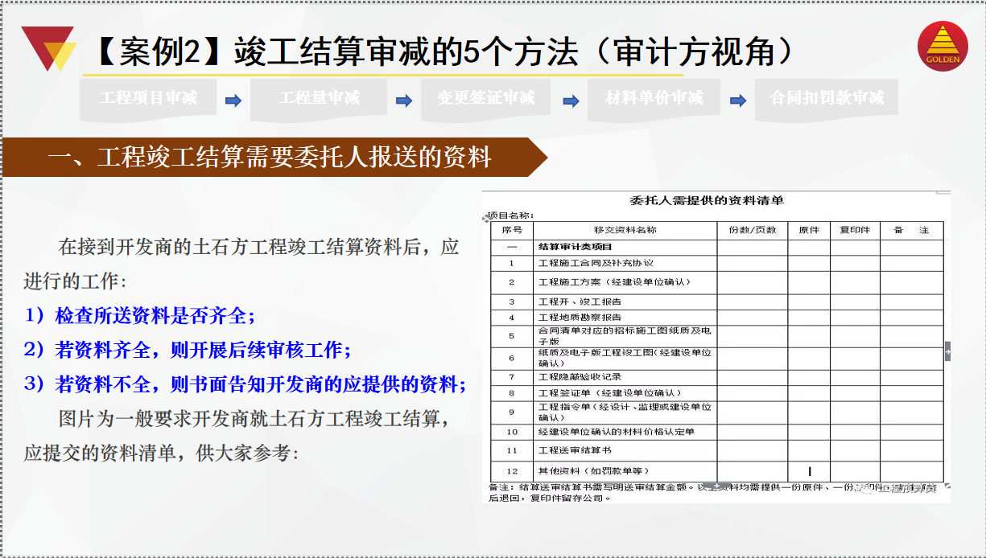This screenshot has width=986, height=558.
Task: Click the arrow between 材料单价审减 and 合同扣罚款审减
Action: tap(737, 101)
